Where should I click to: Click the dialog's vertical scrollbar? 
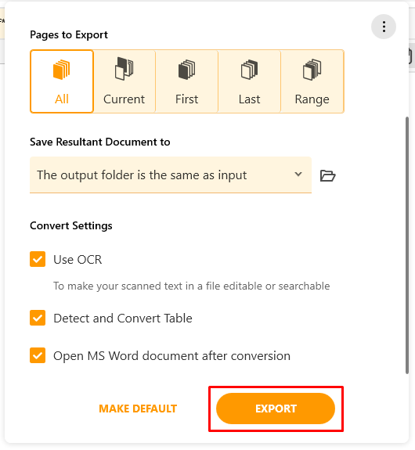(407, 245)
